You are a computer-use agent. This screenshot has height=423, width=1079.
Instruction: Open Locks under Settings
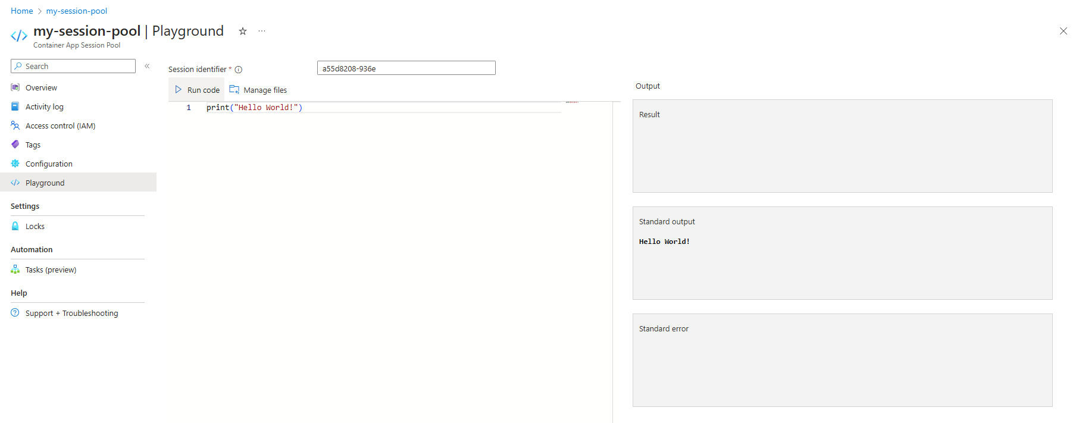coord(35,226)
